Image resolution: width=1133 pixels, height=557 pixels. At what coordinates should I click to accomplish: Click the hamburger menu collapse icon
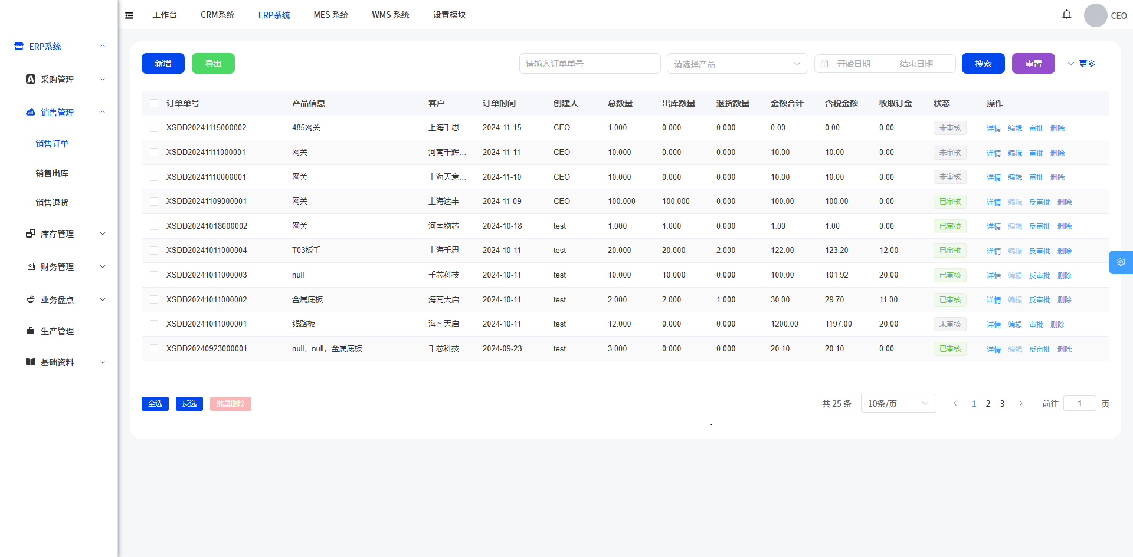click(129, 15)
